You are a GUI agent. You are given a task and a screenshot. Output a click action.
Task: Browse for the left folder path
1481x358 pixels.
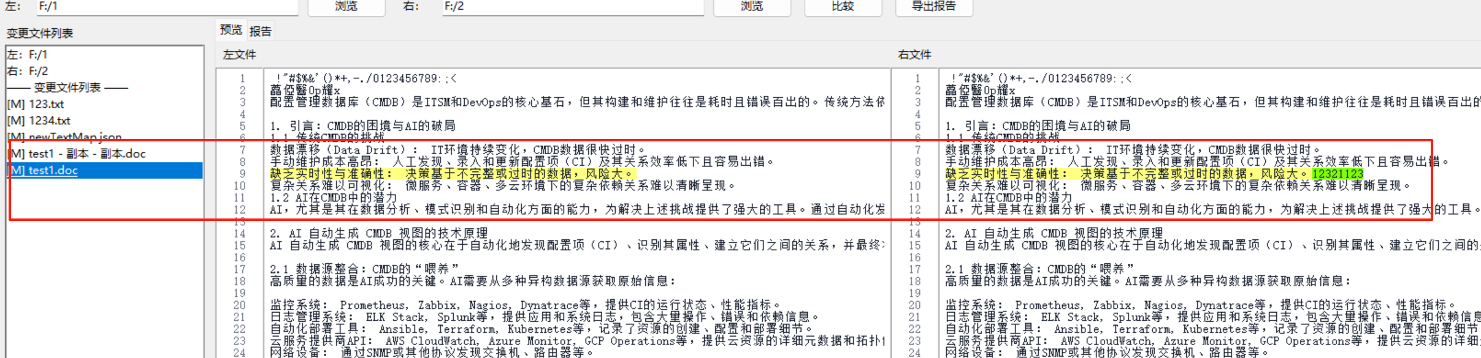pos(346,6)
